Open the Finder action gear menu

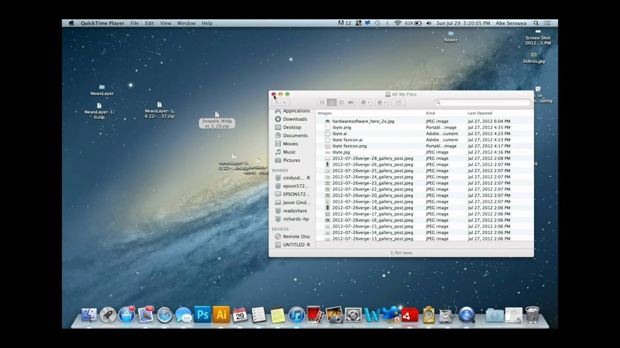(365, 102)
